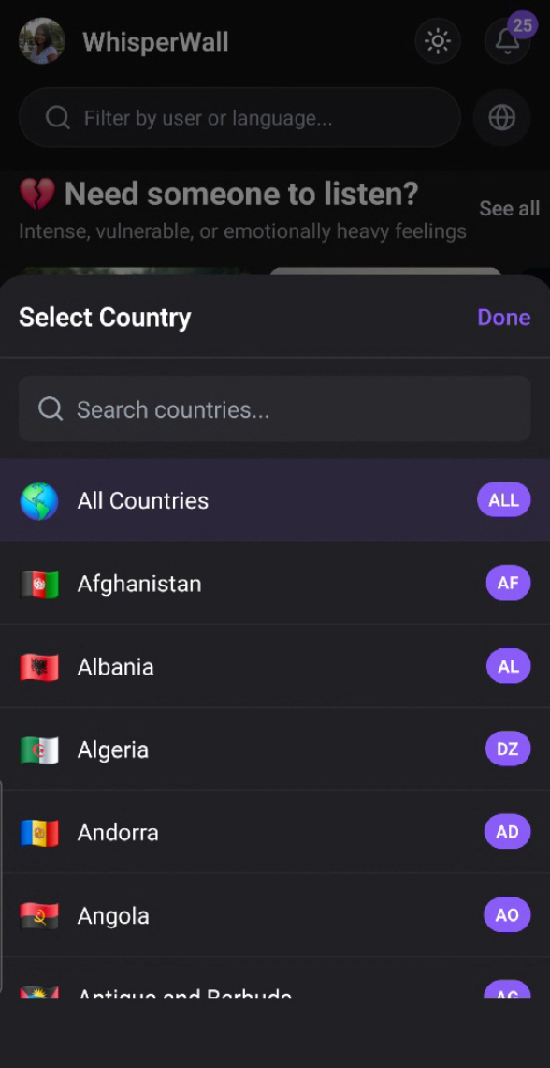Tap the WhisperWall app title
Screen dimensions: 550x1068
click(x=155, y=41)
